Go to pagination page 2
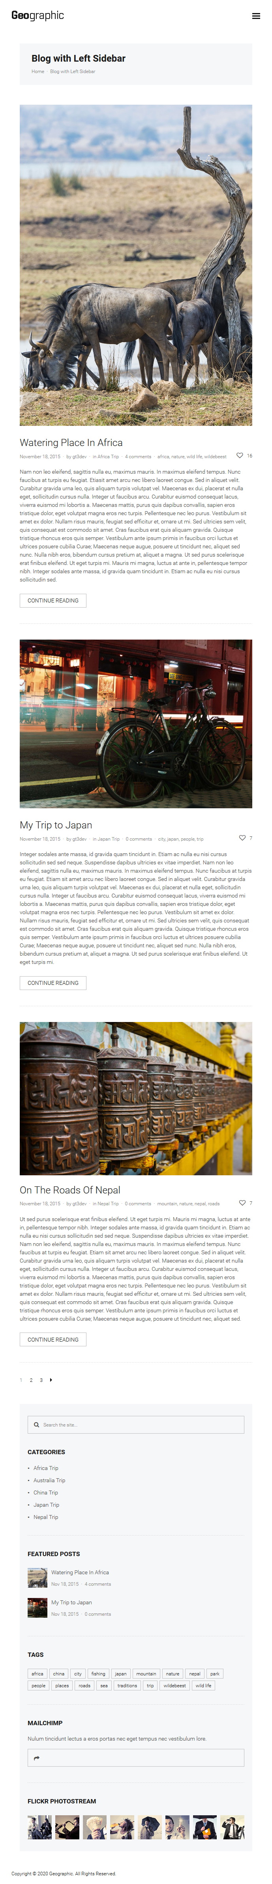Image resolution: width=272 pixels, height=1884 pixels. coord(31,1380)
